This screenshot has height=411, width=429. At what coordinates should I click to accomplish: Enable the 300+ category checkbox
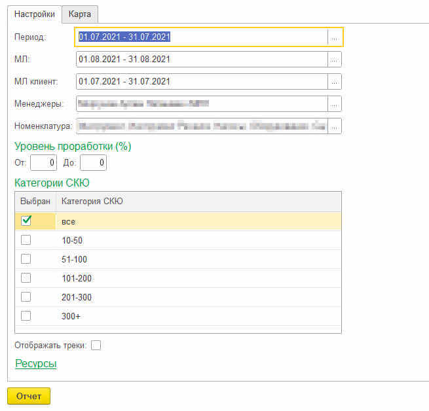click(x=26, y=316)
